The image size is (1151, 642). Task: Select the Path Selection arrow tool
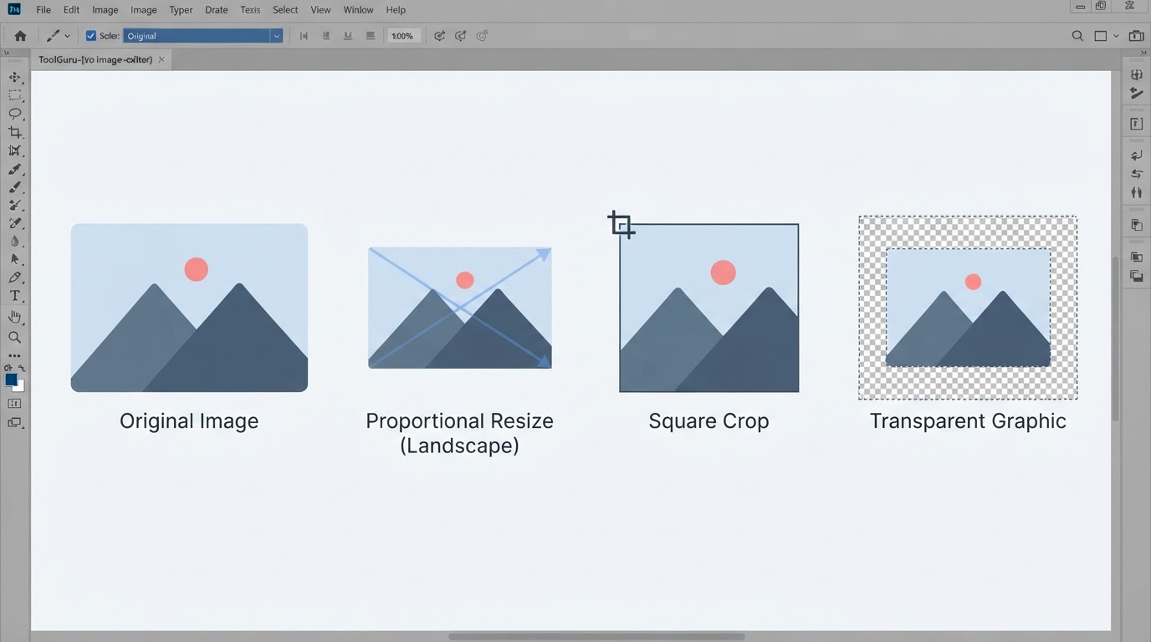click(14, 260)
